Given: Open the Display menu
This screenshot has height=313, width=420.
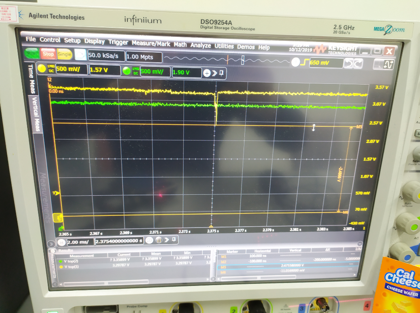Looking at the screenshot, I should click(94, 41).
